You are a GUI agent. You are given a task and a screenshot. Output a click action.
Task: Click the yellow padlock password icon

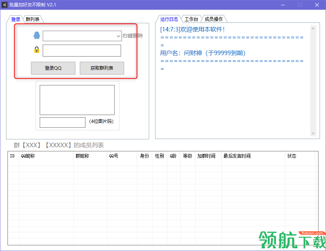pyautogui.click(x=37, y=50)
